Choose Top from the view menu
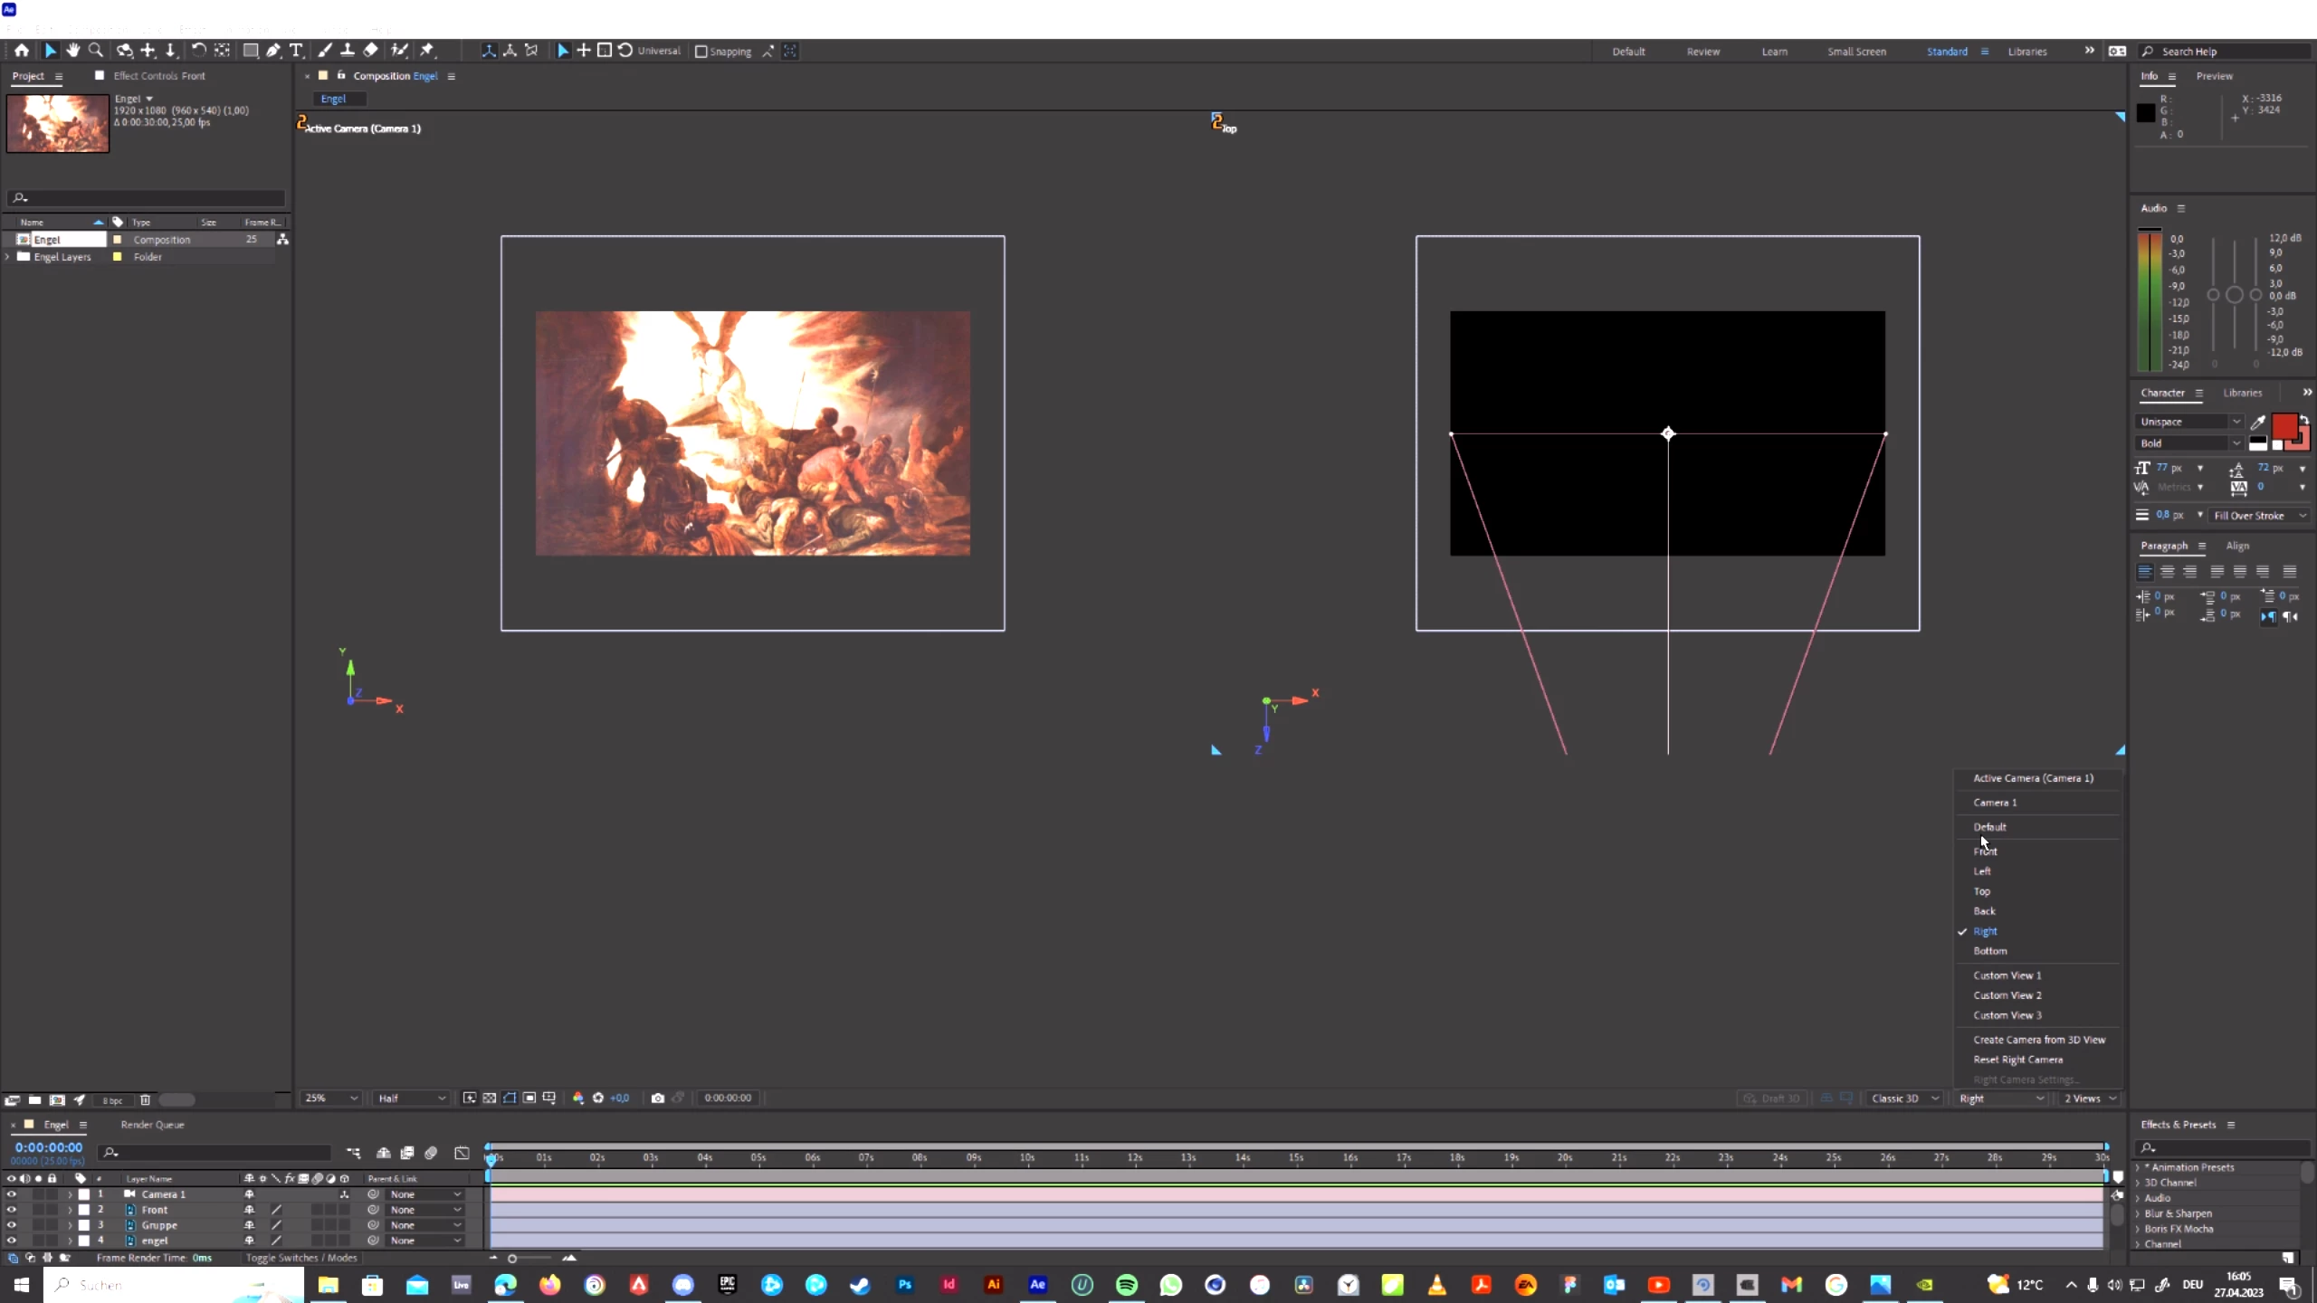This screenshot has height=1303, width=2317. [1982, 891]
